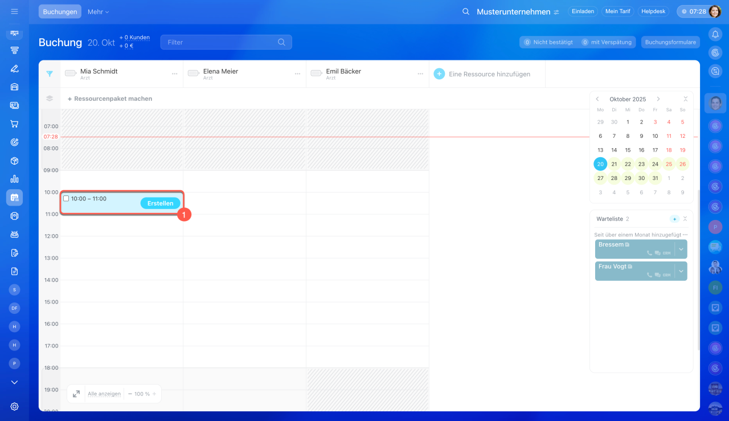Select October 21 in the calendar
Viewport: 729px width, 421px height.
click(614, 164)
